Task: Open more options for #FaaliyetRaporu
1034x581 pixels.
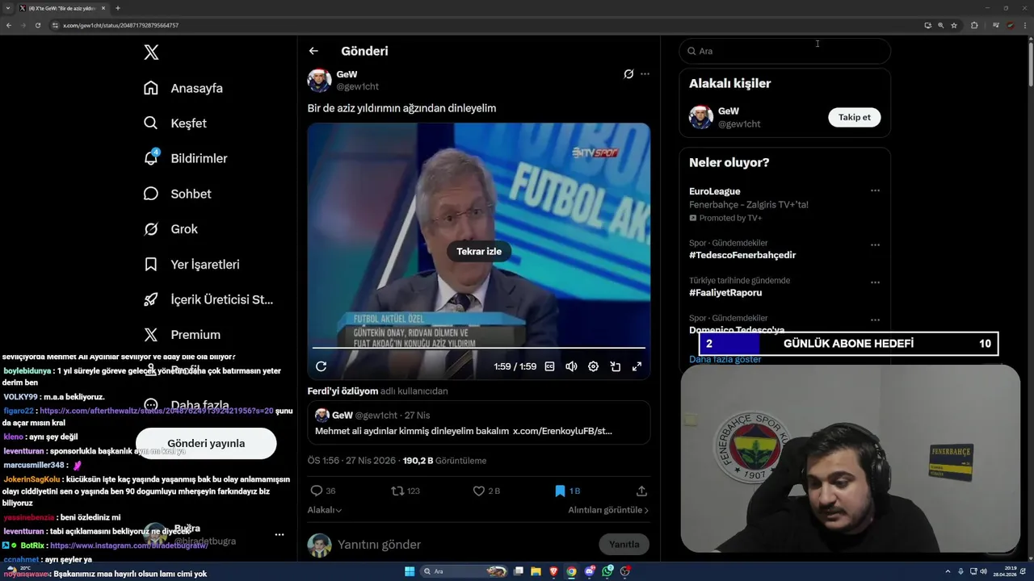Action: click(875, 282)
